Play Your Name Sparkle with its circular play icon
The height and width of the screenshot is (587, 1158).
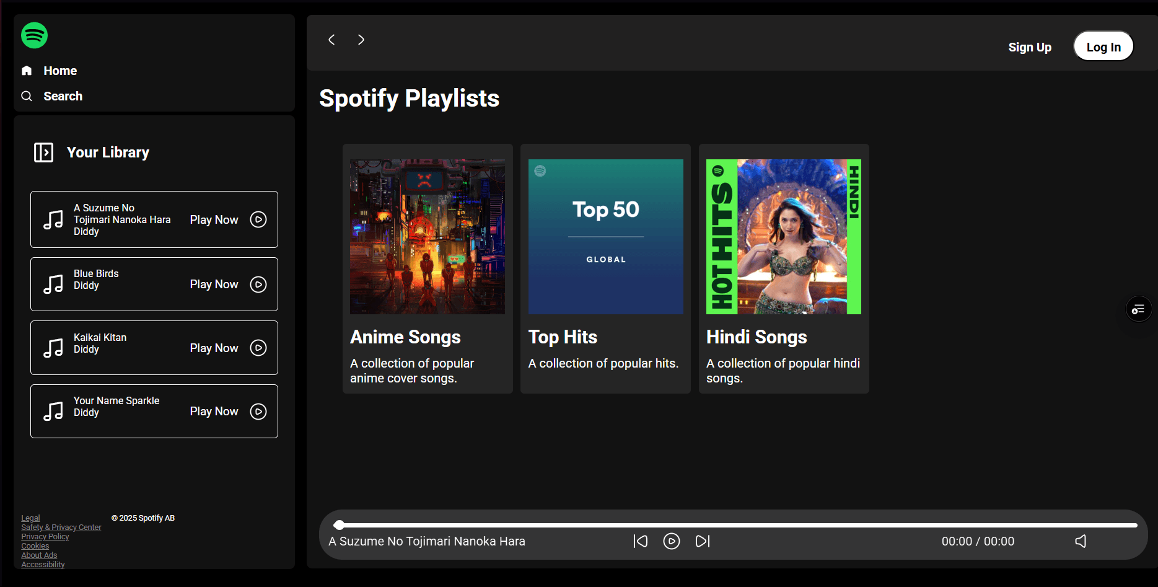[x=258, y=411]
